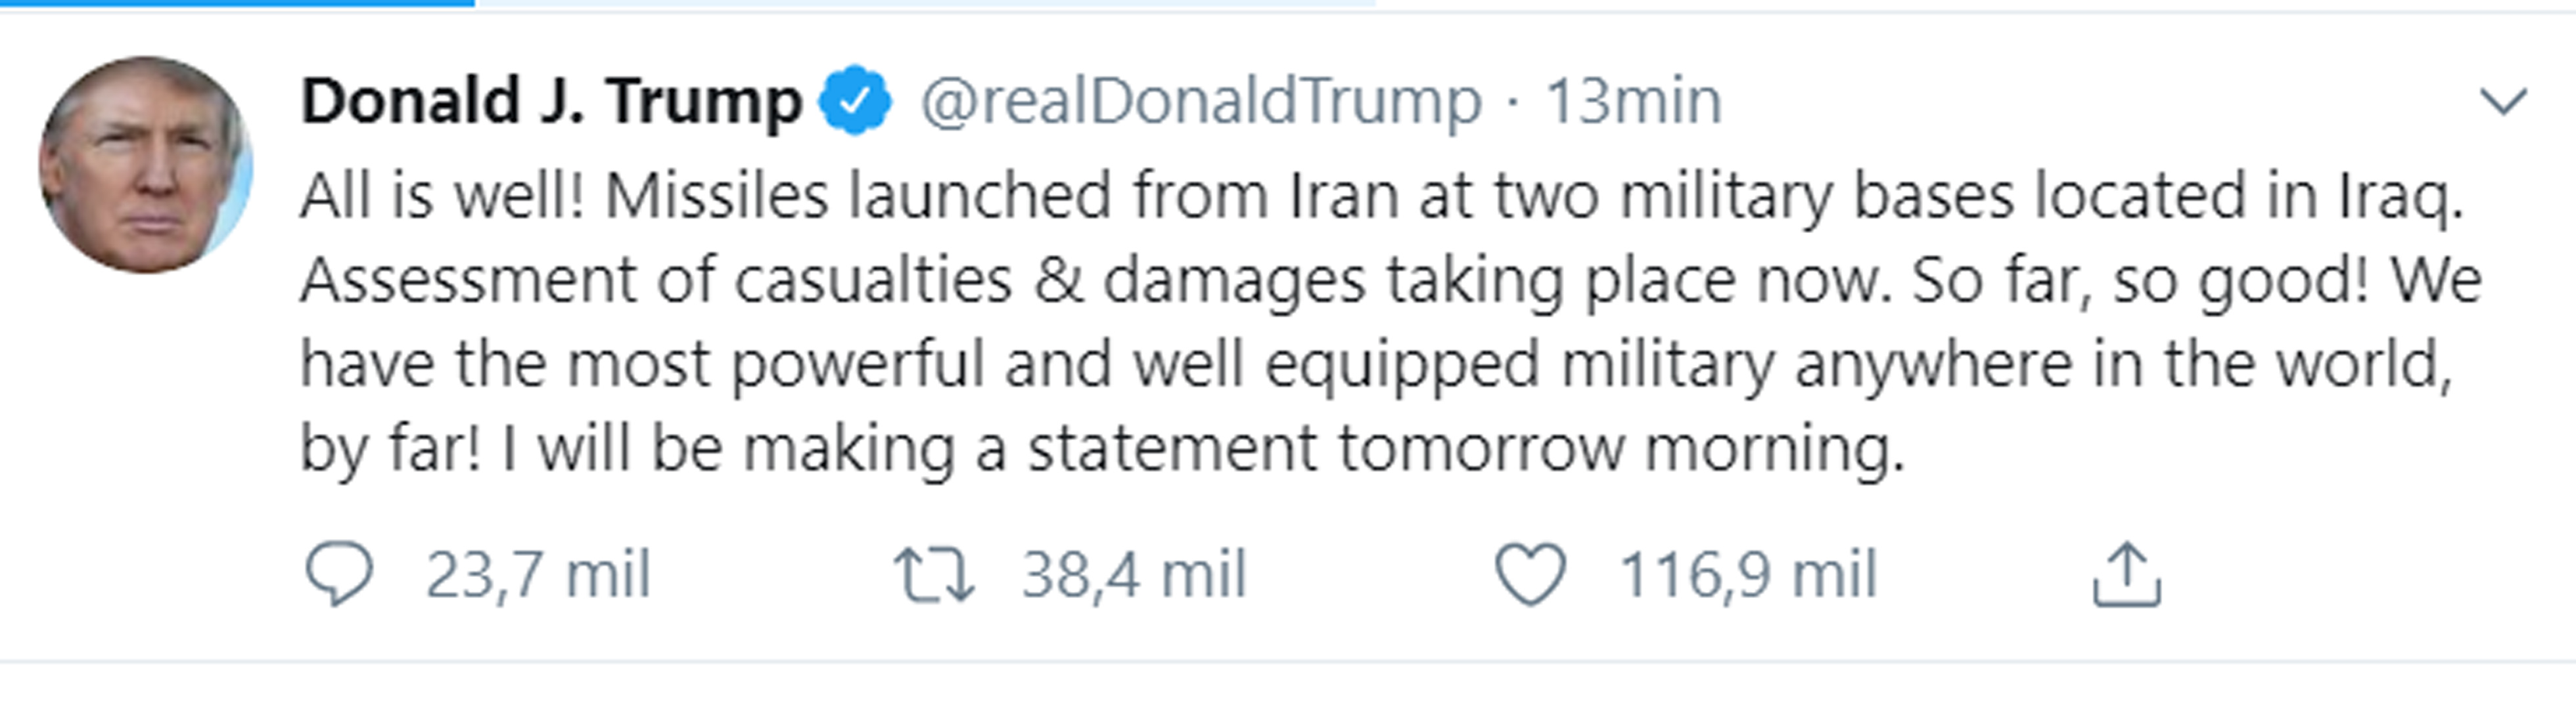Click the reply speech bubble icon
The height and width of the screenshot is (709, 2576).
point(338,573)
